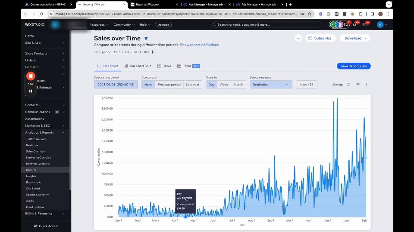Open the megaphone announcements icon
The height and width of the screenshot is (232, 414).
364,24
